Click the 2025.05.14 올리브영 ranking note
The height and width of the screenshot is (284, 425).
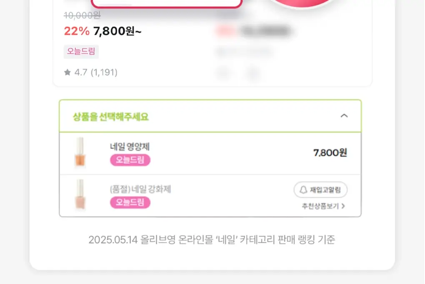tap(212, 240)
